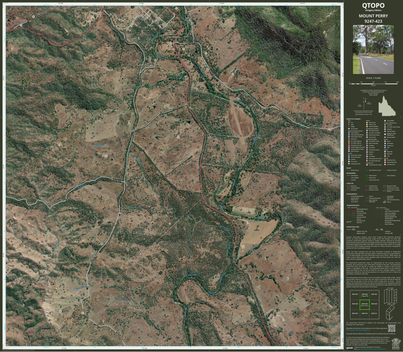Click the HYDROGRAPHY legend heading
Screen dimensions: 403x352
pyautogui.click(x=352, y=194)
